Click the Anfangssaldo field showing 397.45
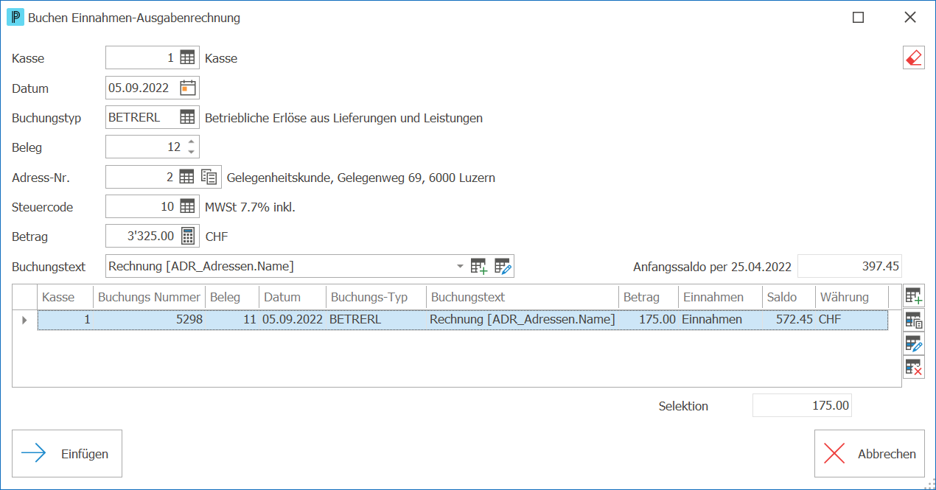 [850, 266]
